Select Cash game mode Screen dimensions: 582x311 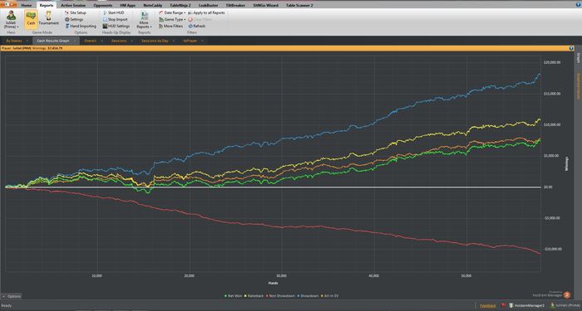[31, 19]
